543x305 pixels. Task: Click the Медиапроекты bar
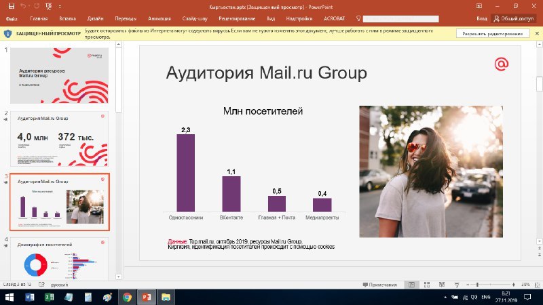pos(322,205)
